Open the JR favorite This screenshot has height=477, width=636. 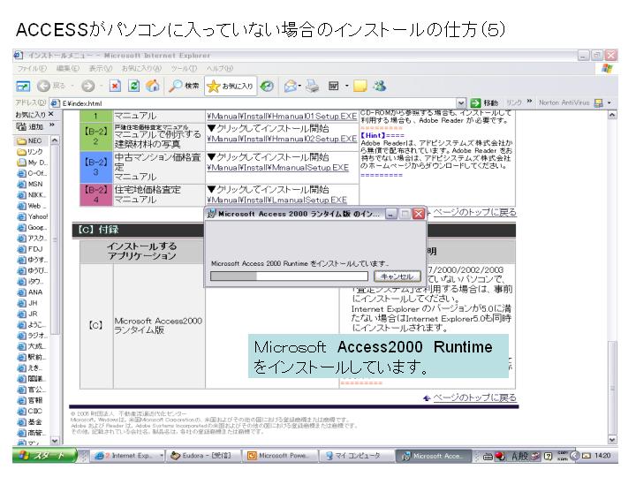[x=27, y=314]
